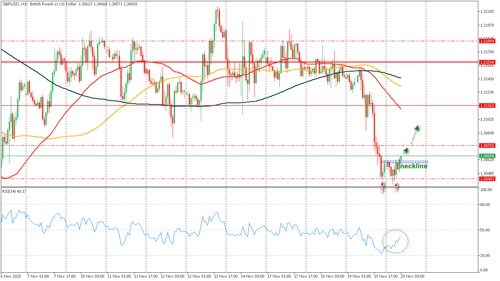Select the black 1.30765 price level tag
Screen dimensions: 500x281
(487, 145)
